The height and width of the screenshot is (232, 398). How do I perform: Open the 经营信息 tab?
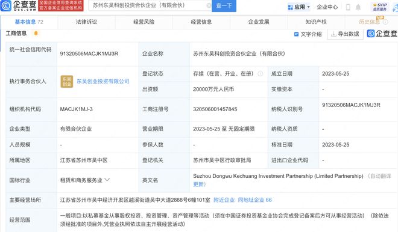[x=201, y=22]
